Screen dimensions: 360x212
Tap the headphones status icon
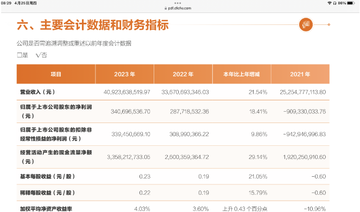pos(334,3)
